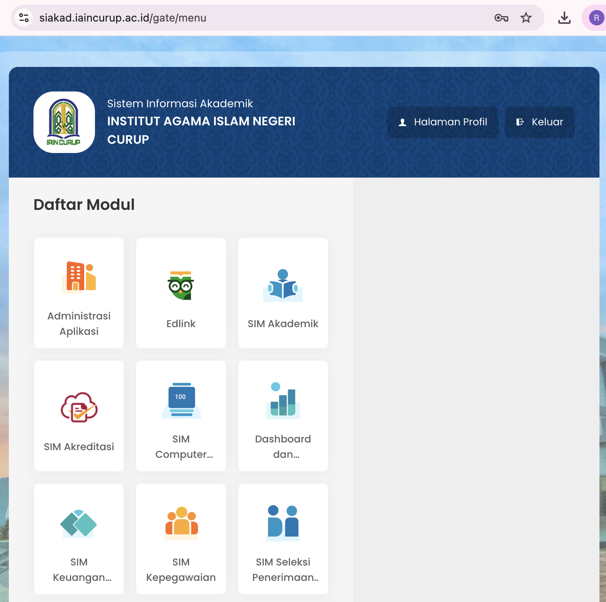The height and width of the screenshot is (602, 606).
Task: Open the Dashboard bar chart icon
Action: (x=283, y=400)
